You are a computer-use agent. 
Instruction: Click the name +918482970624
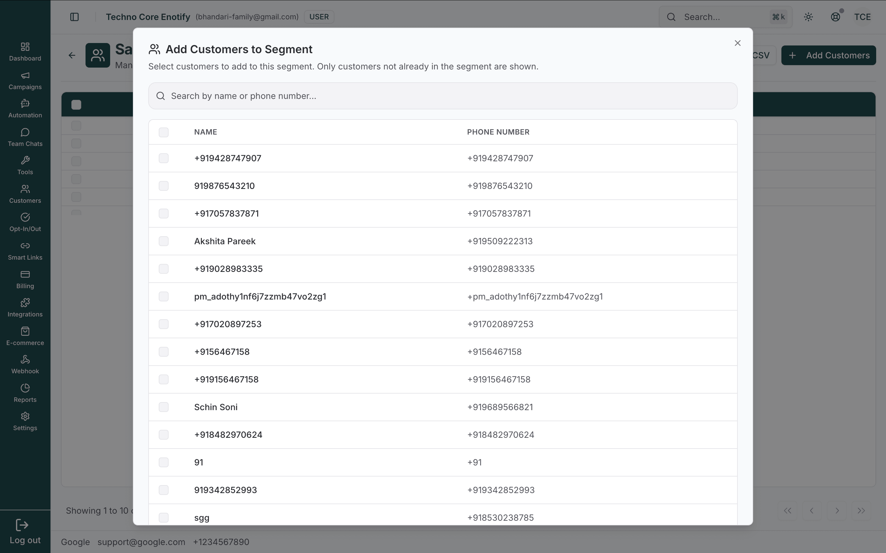click(x=228, y=434)
